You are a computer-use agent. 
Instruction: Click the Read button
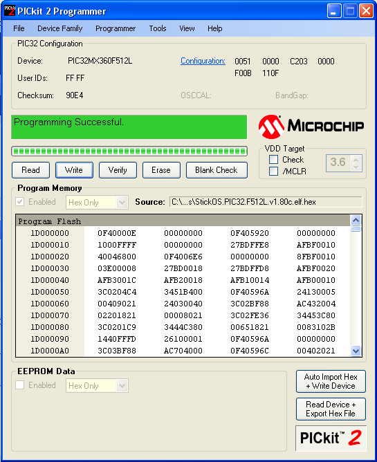coord(30,170)
